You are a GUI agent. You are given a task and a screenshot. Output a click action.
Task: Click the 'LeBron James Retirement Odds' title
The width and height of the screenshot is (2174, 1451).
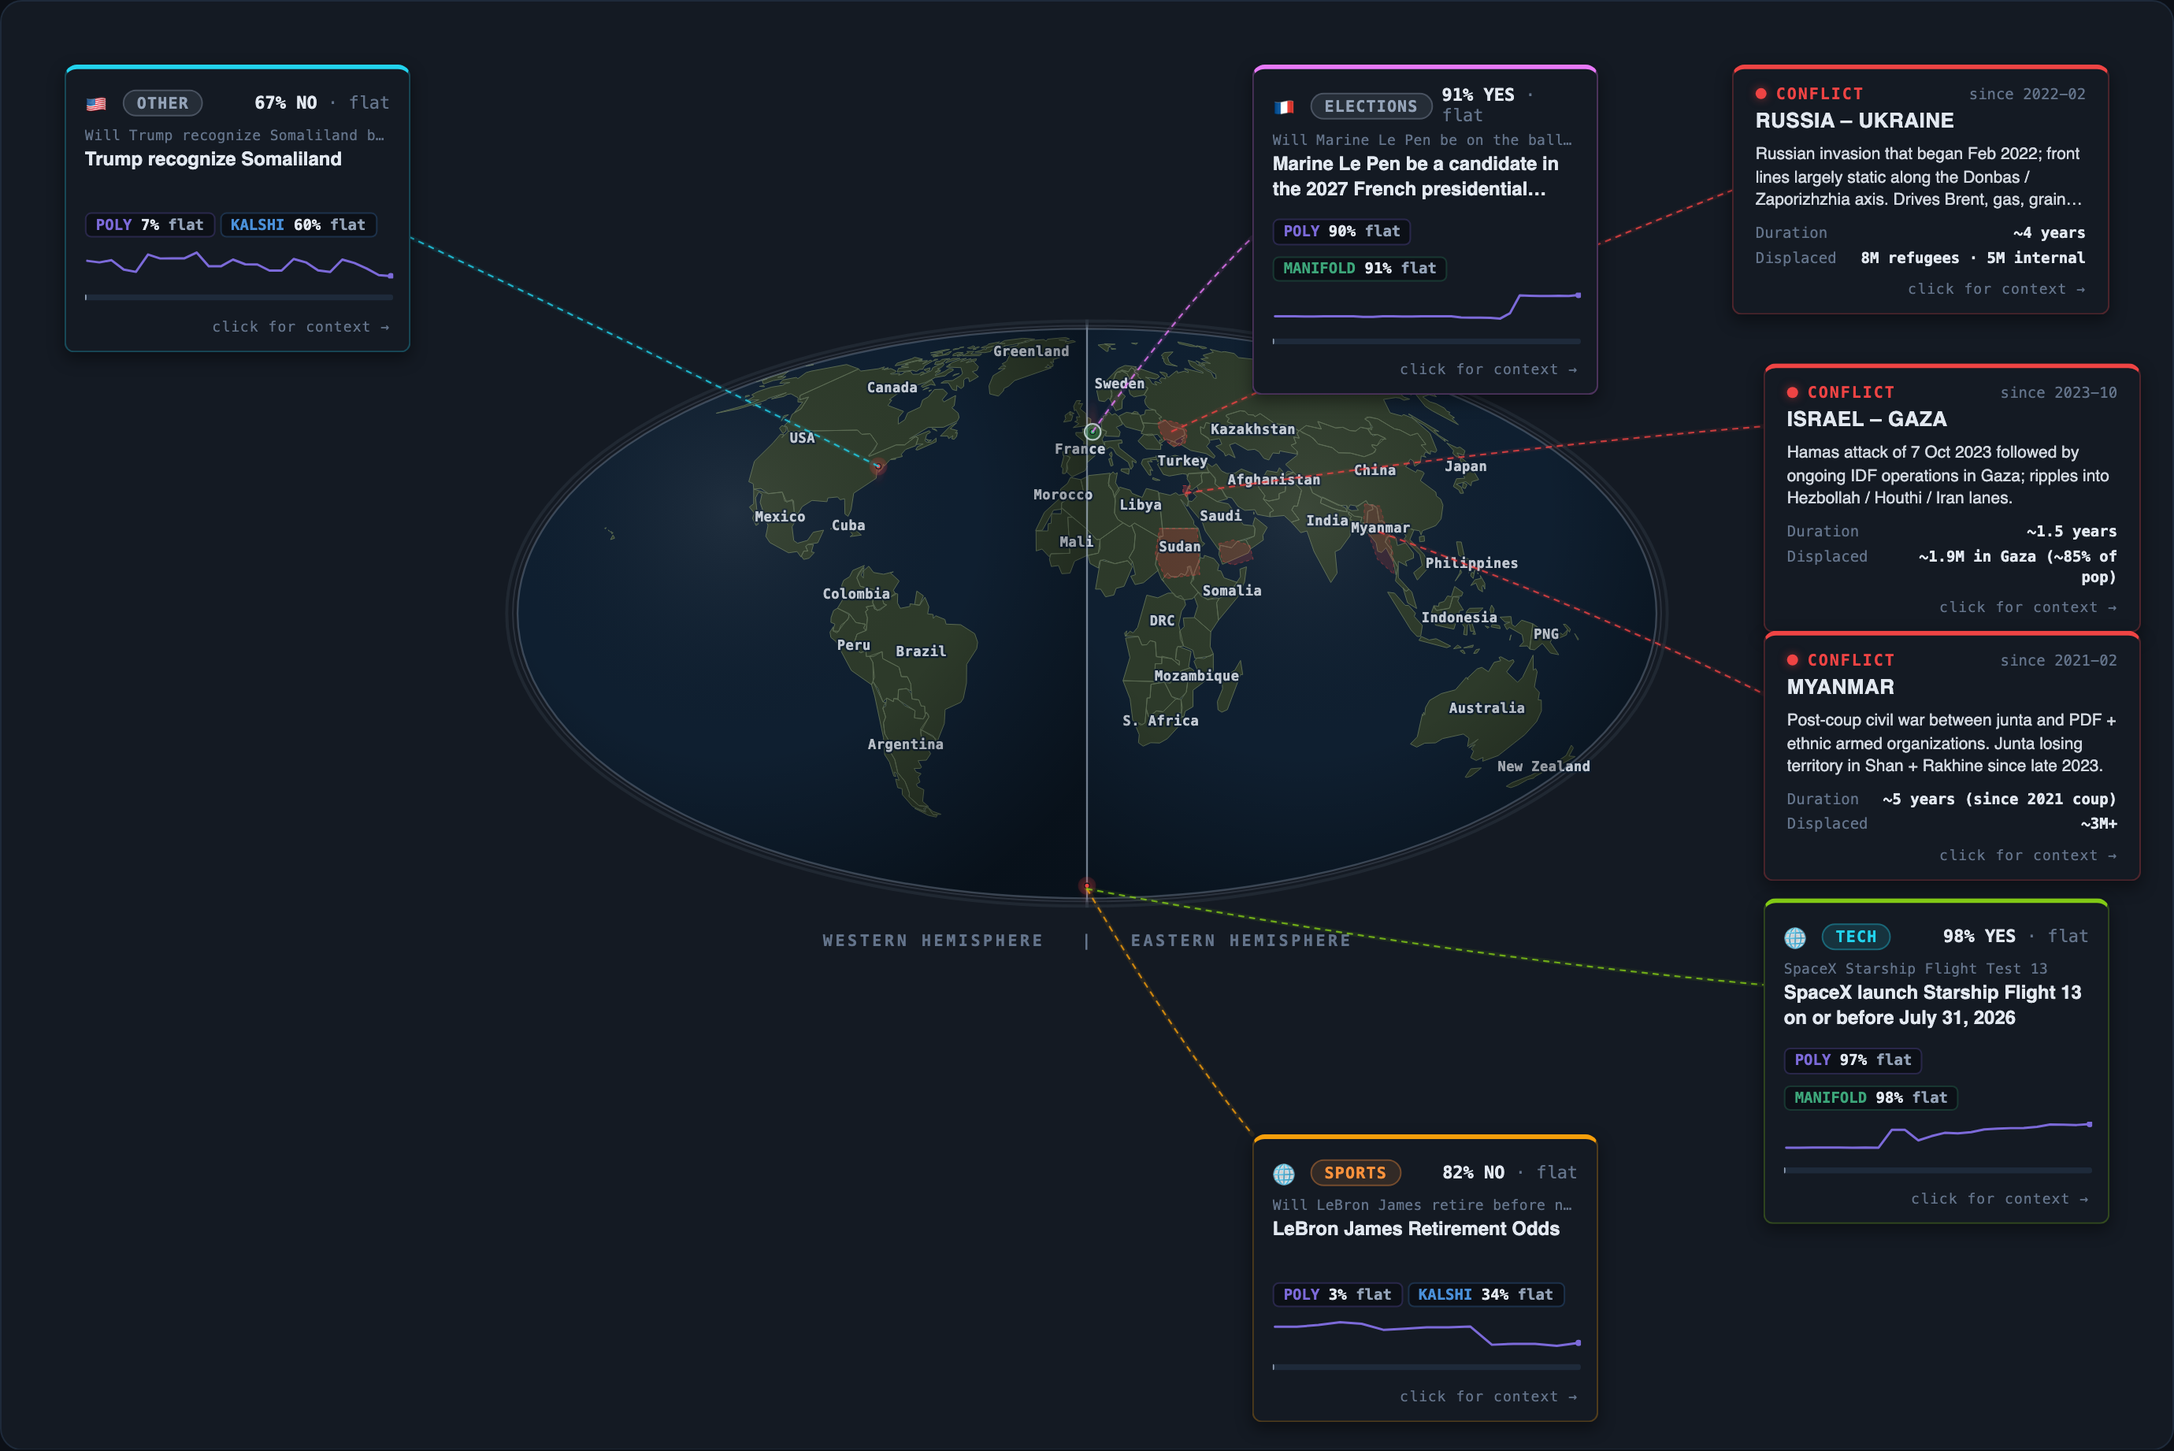(1415, 1229)
